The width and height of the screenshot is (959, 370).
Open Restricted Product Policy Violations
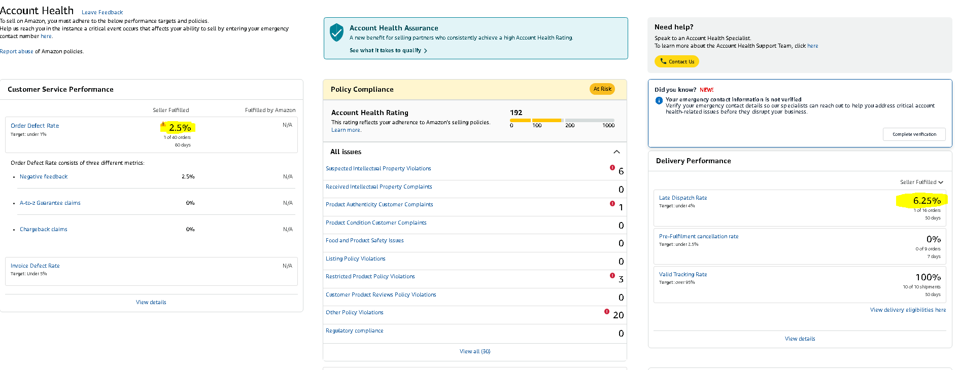coord(370,276)
